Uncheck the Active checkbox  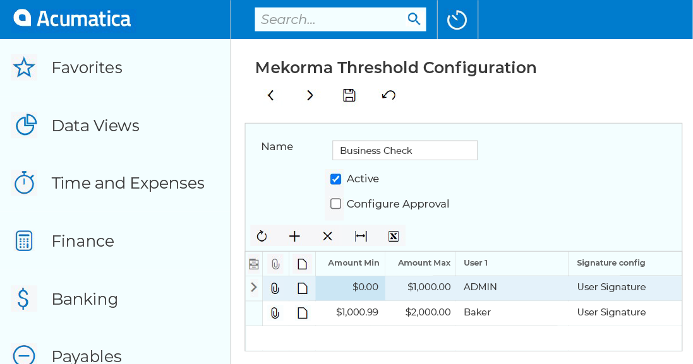point(335,179)
